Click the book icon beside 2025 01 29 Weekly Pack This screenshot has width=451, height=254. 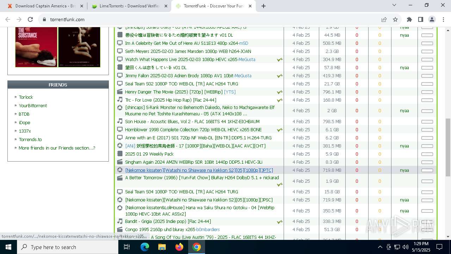[120, 154]
